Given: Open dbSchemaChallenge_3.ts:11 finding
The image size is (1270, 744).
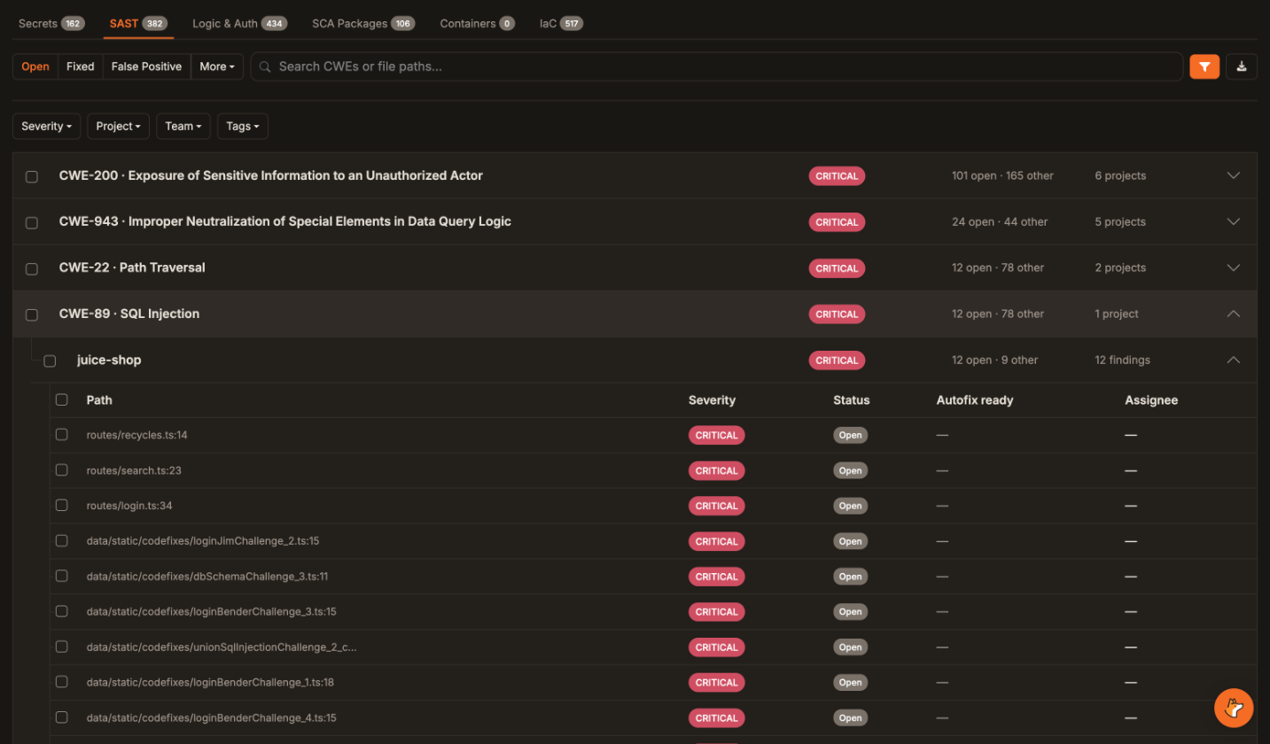Looking at the screenshot, I should [x=207, y=577].
